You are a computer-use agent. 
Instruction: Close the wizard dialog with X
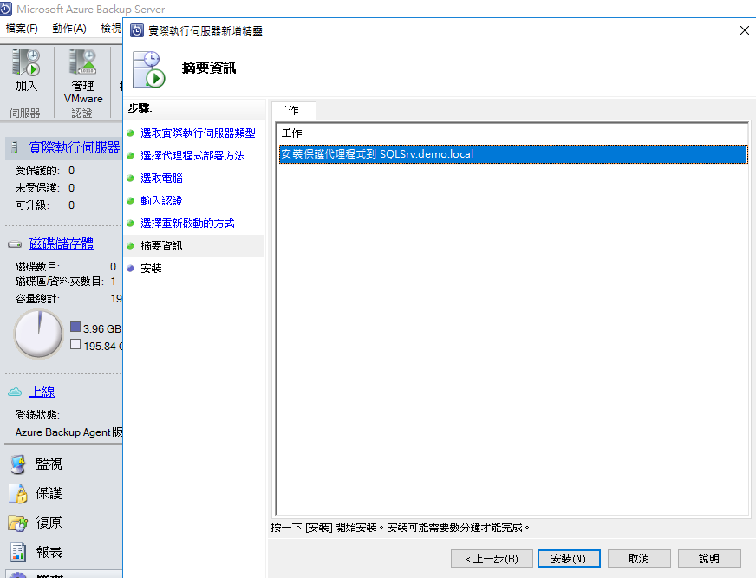click(745, 30)
